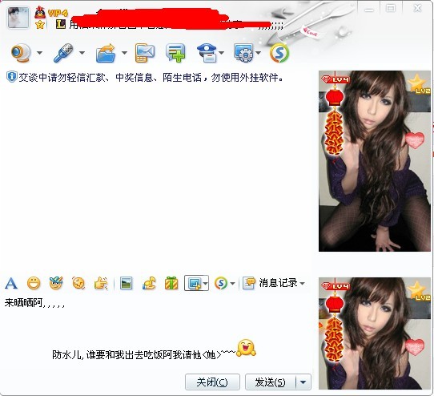Insert a picture into message
The width and height of the screenshot is (434, 396).
[x=127, y=283]
